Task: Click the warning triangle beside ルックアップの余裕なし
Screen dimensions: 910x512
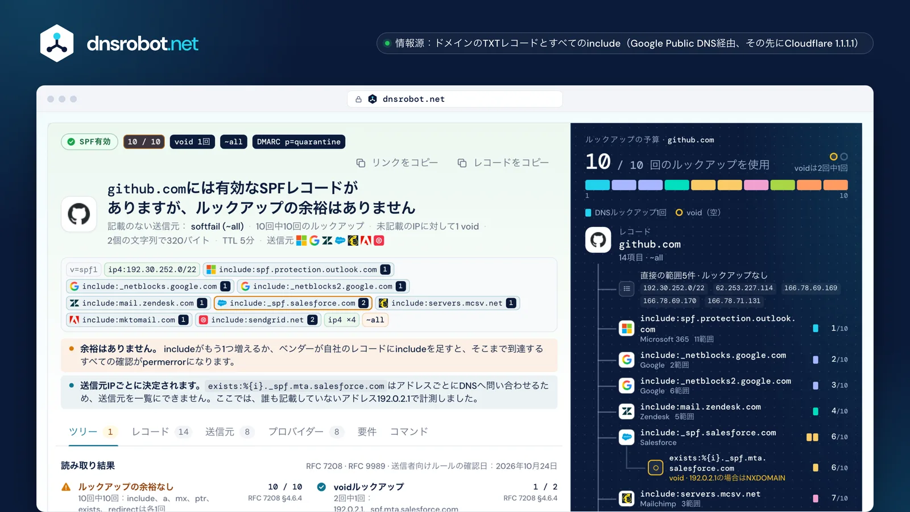Action: [x=66, y=487]
